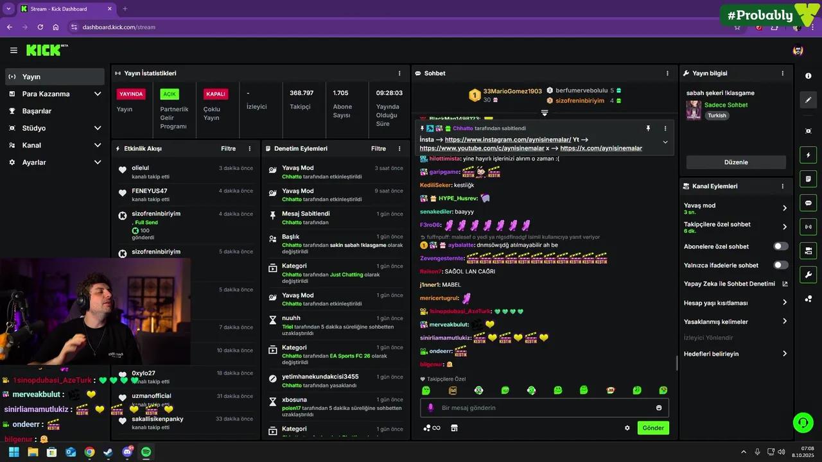
Task: Click in the Bir mesaj gönderin field
Action: click(x=544, y=407)
